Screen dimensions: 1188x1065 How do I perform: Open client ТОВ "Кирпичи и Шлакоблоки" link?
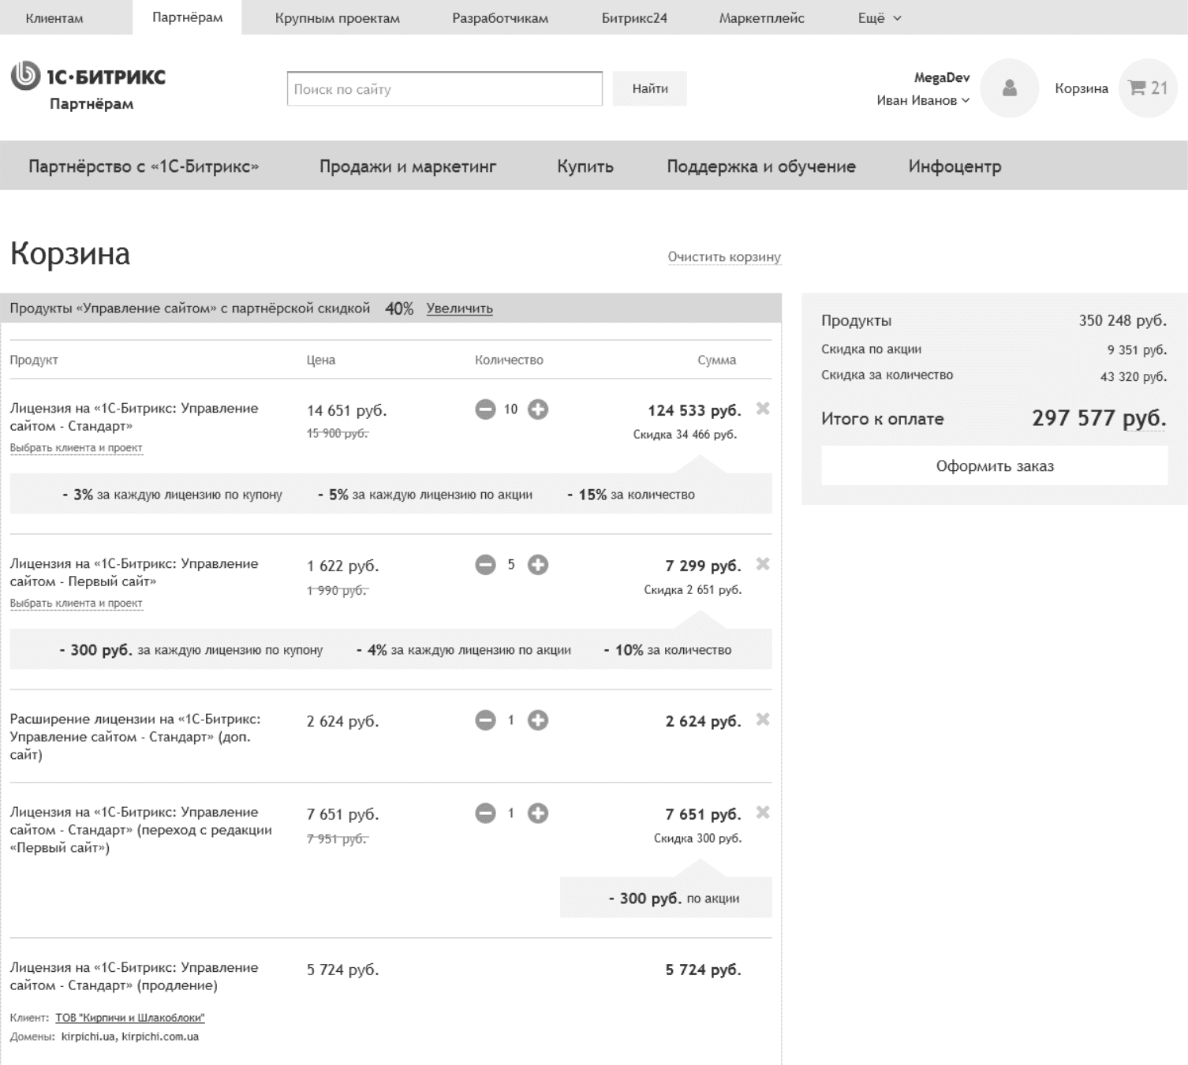(130, 1018)
